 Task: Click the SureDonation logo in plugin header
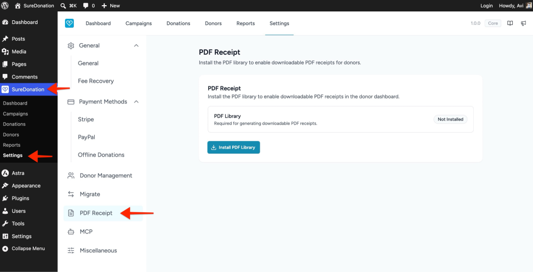[69, 23]
